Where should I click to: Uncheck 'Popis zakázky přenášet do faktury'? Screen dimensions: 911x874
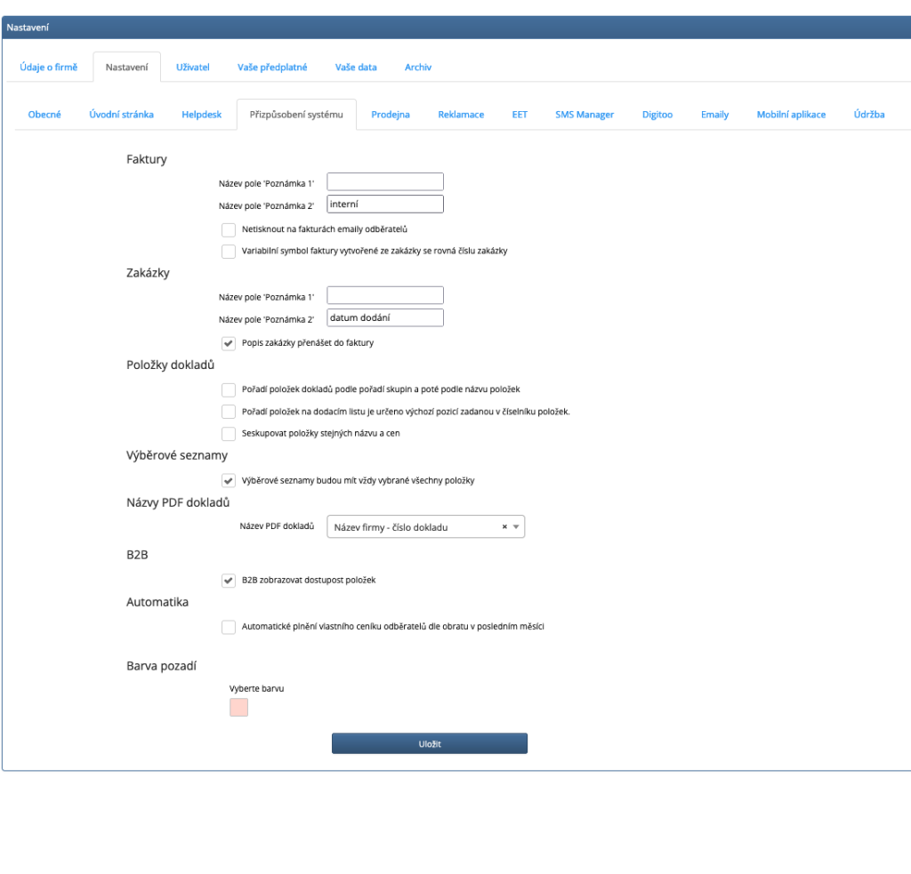coord(229,342)
